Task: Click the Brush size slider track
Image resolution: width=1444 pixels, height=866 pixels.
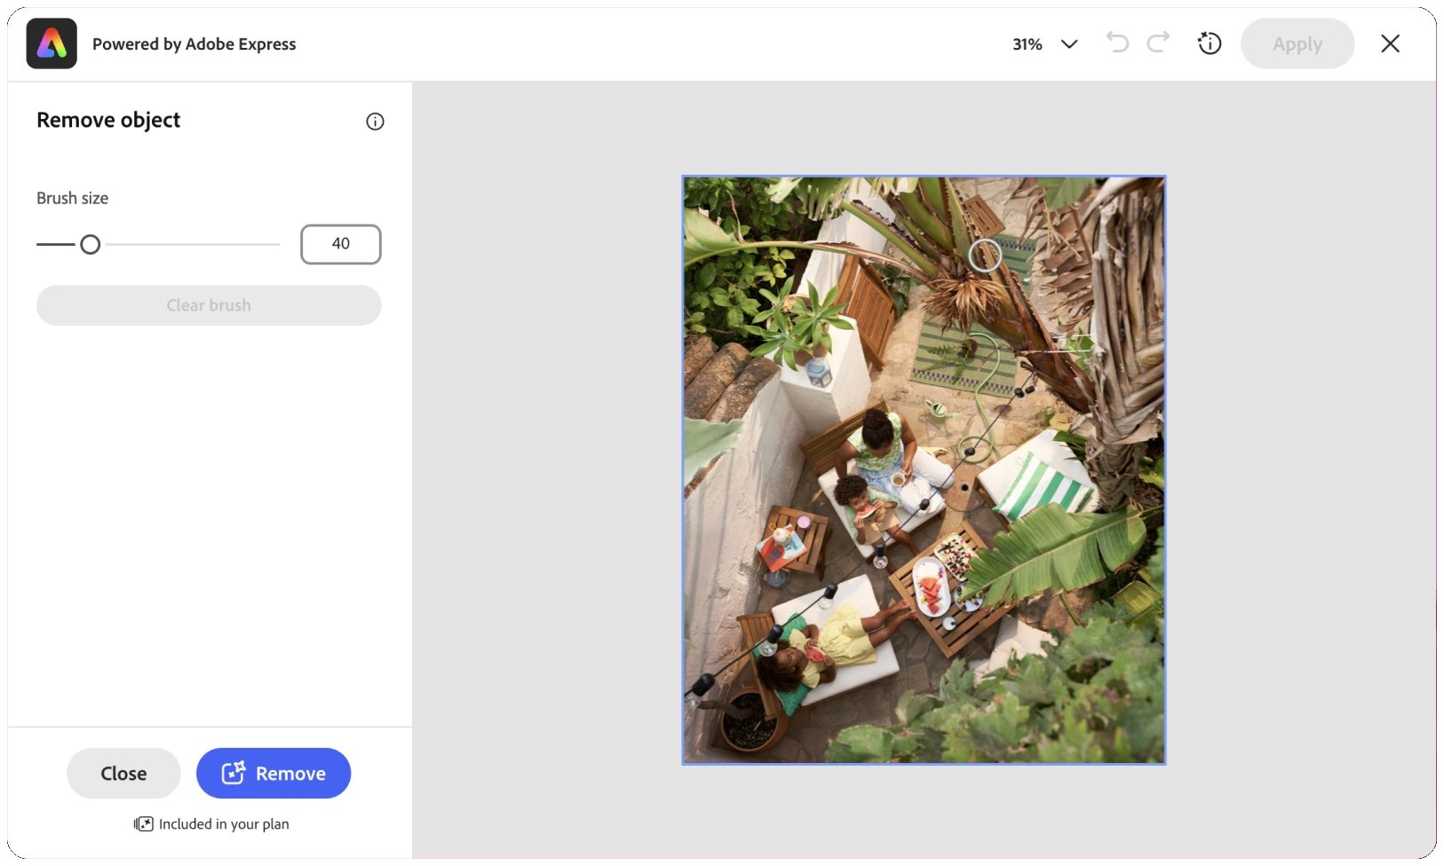Action: (x=158, y=244)
